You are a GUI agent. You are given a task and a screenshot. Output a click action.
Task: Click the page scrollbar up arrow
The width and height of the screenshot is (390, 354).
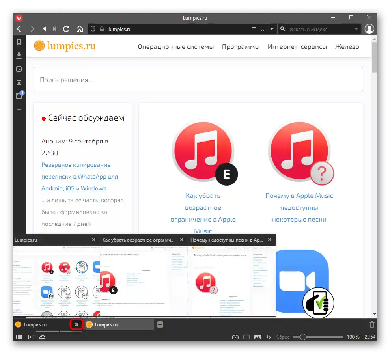[x=374, y=39]
